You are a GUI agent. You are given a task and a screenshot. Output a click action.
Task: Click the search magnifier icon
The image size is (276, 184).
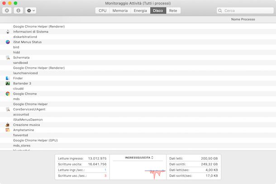pyautogui.click(x=220, y=10)
